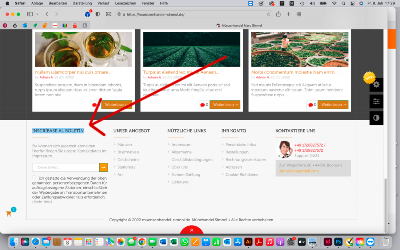Open the Stationery footer link
The width and height of the screenshot is (400, 250).
tap(126, 167)
